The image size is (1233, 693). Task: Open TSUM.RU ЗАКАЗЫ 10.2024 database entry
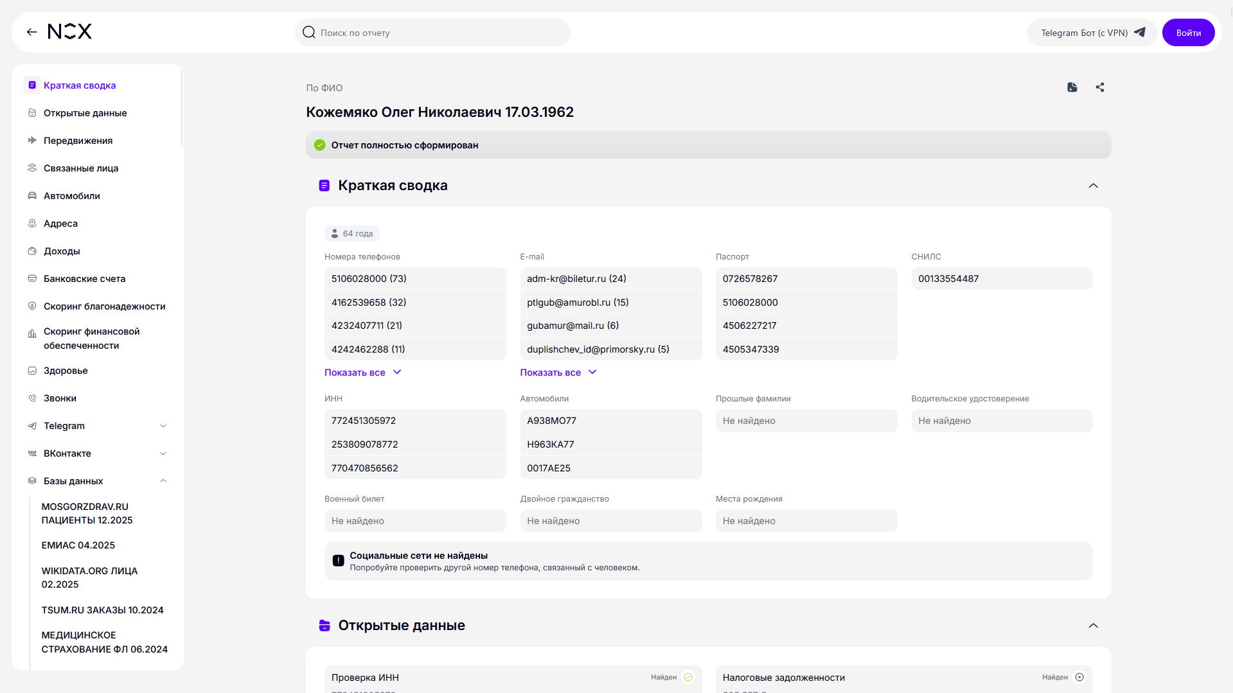[x=103, y=610]
